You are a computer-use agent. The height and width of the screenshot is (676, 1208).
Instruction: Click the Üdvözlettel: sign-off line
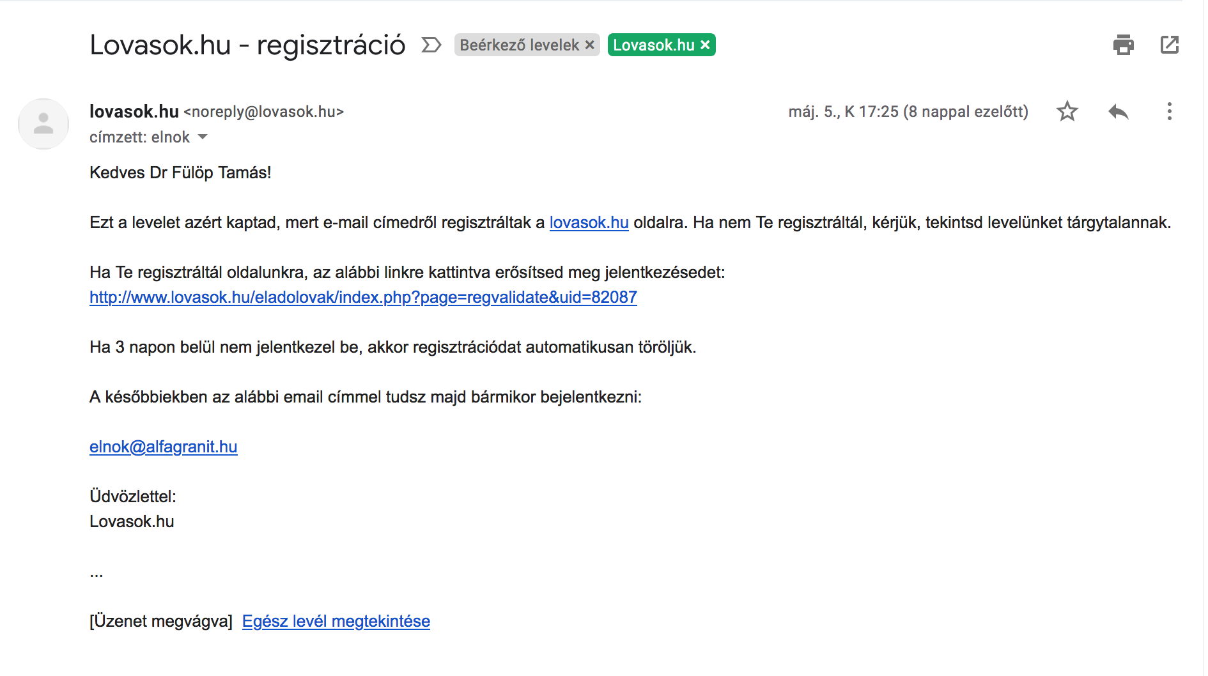(133, 496)
